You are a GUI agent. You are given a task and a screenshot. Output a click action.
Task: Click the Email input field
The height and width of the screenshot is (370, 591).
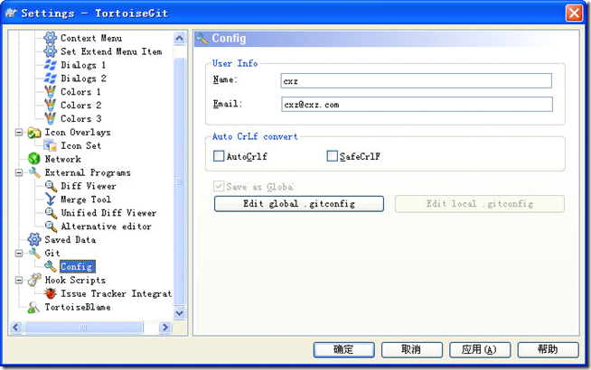click(x=416, y=105)
